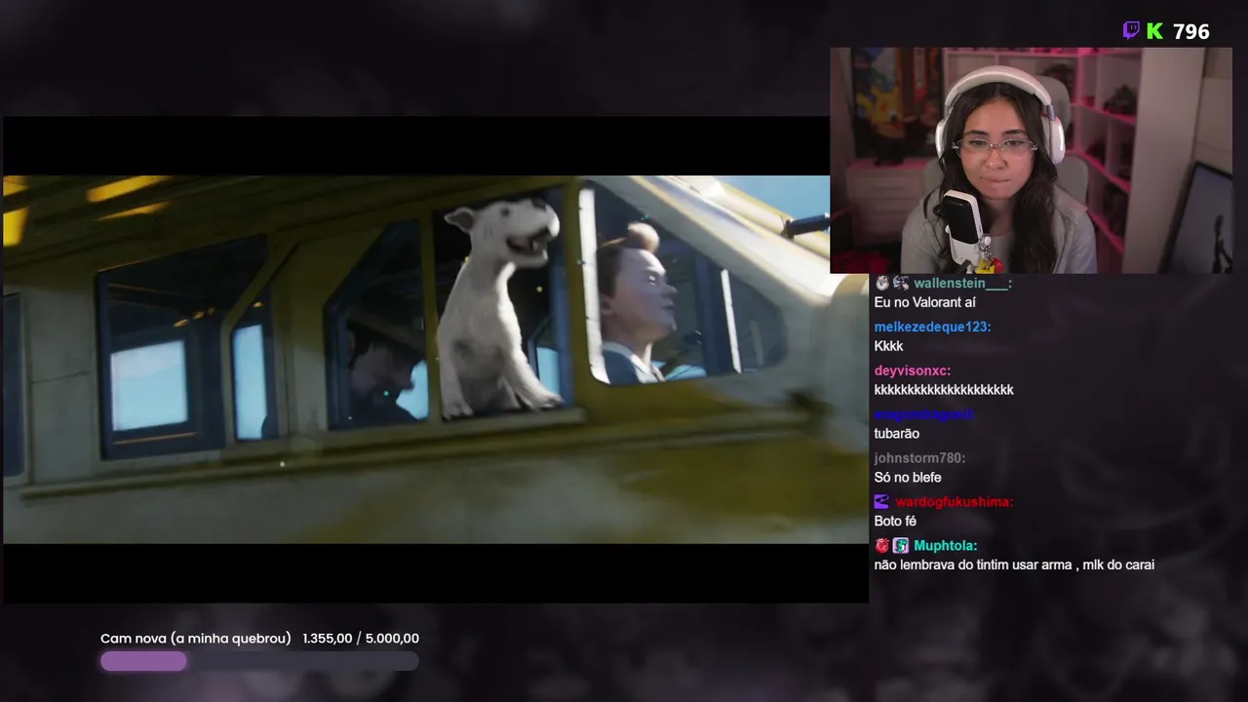Image resolution: width=1248 pixels, height=702 pixels.
Task: Click the green Kick K logo
Action: click(x=1154, y=31)
